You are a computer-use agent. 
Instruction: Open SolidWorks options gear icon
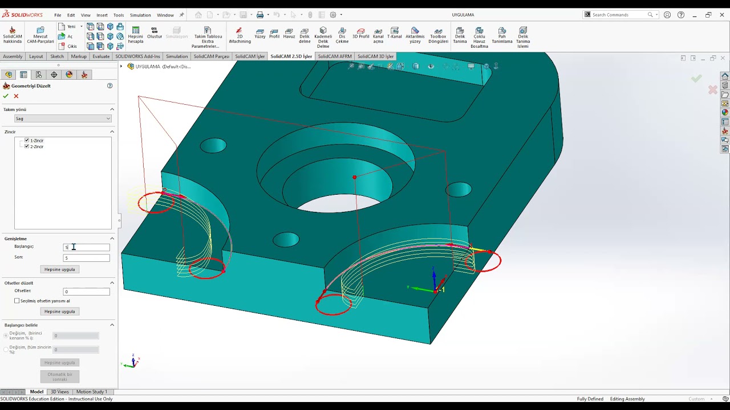tap(334, 15)
